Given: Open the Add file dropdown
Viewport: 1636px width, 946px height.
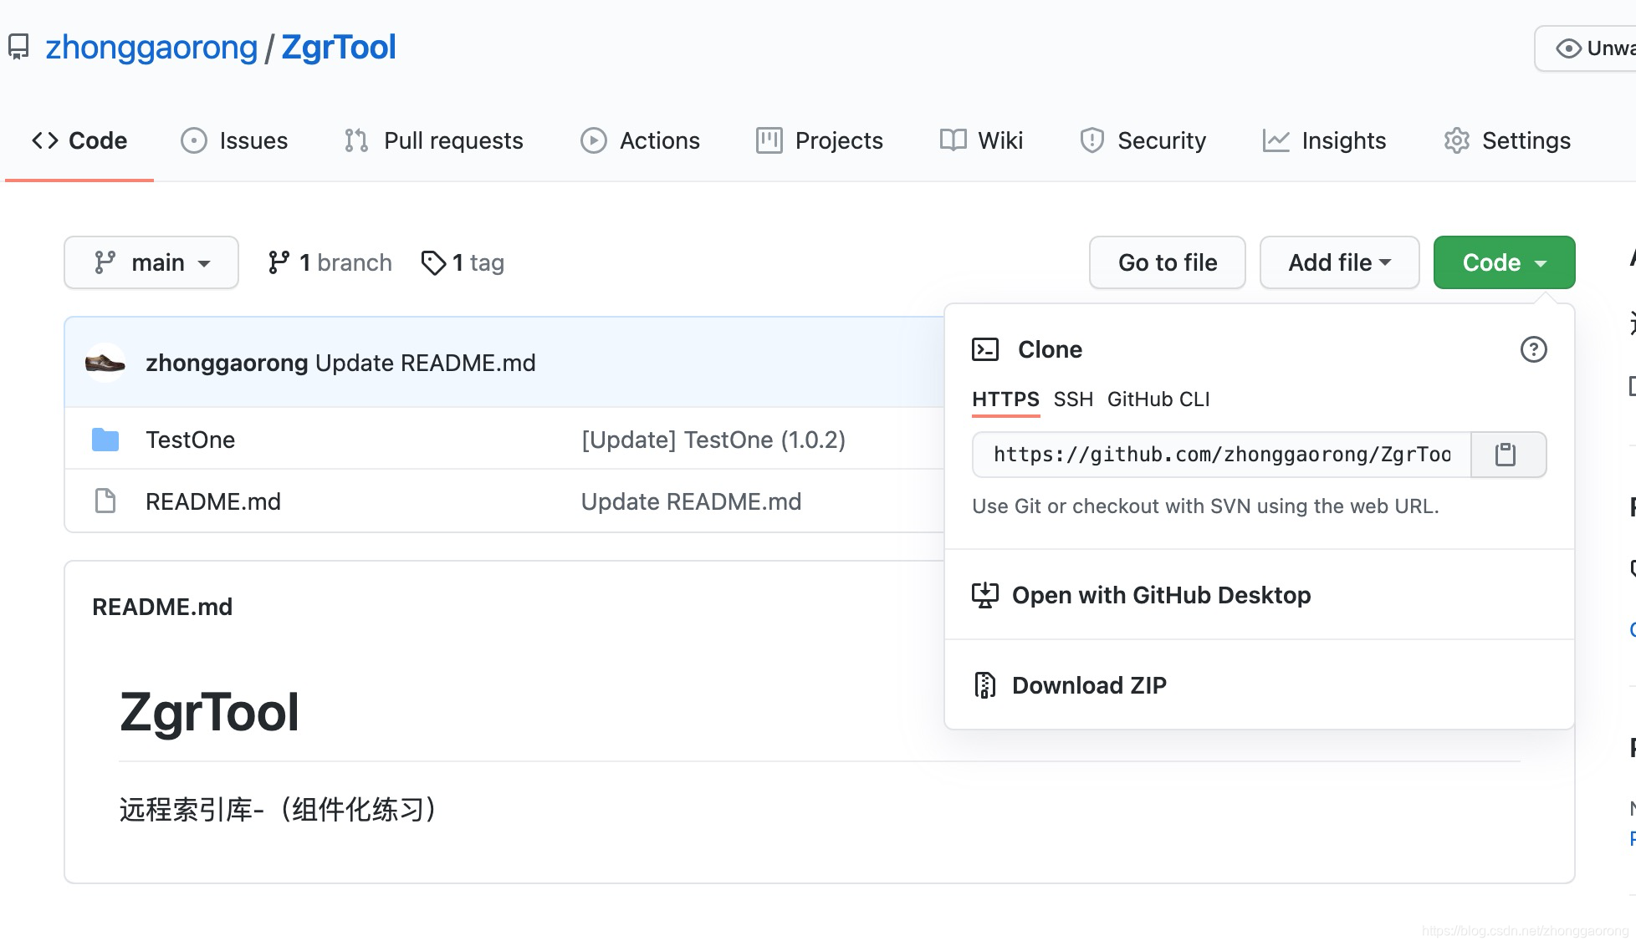Looking at the screenshot, I should 1338,262.
